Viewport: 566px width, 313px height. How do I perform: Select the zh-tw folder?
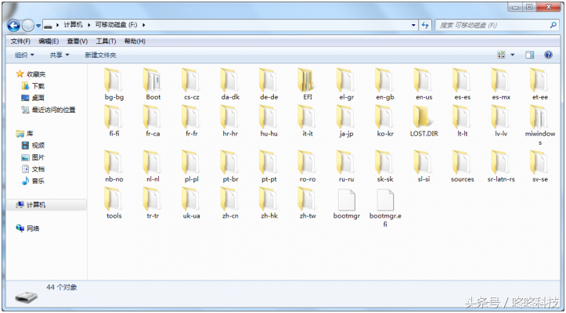pyautogui.click(x=308, y=203)
